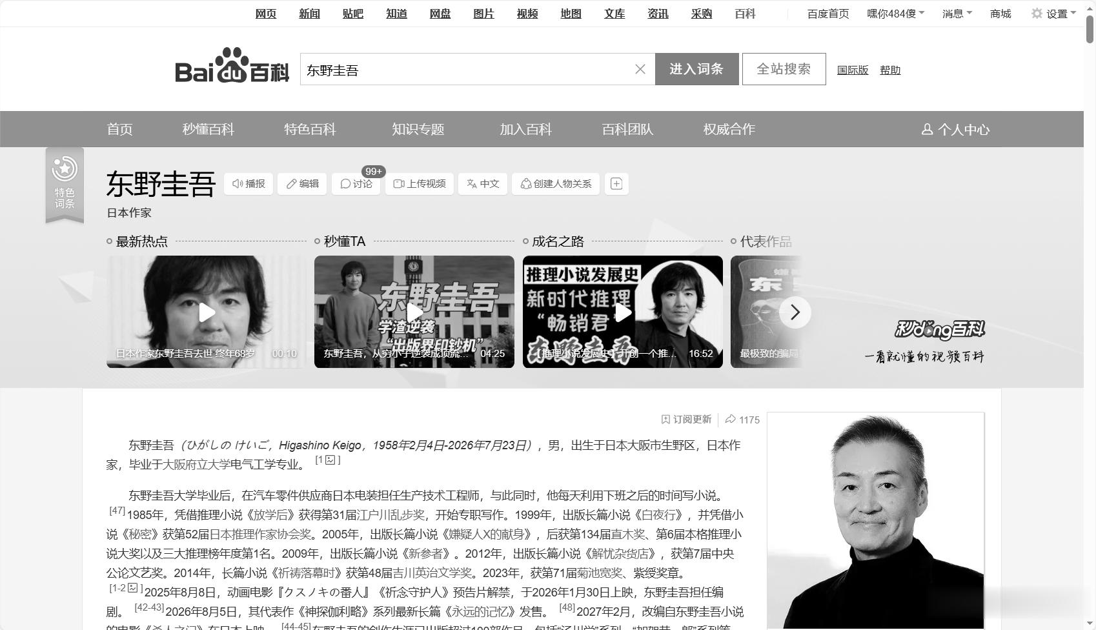The width and height of the screenshot is (1096, 630).
Task: Click the 中文 language button
Action: pos(483,184)
